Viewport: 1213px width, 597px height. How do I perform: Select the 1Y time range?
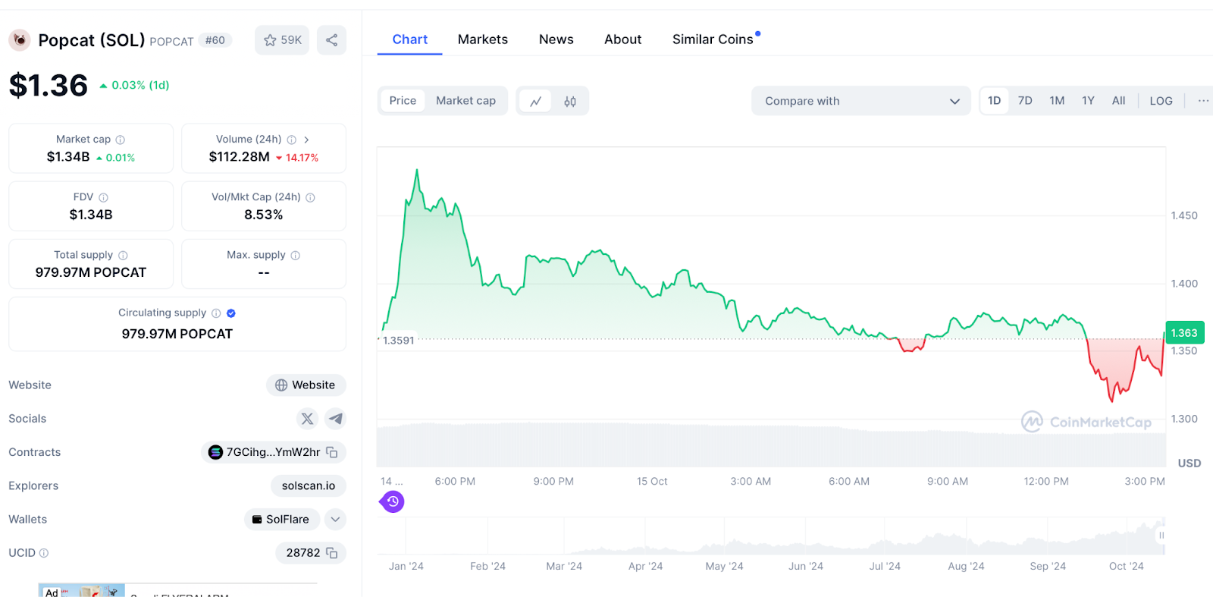tap(1088, 101)
